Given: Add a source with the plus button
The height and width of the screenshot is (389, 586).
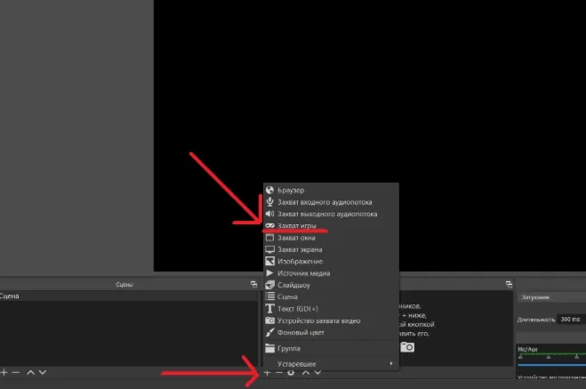Looking at the screenshot, I should click(267, 373).
